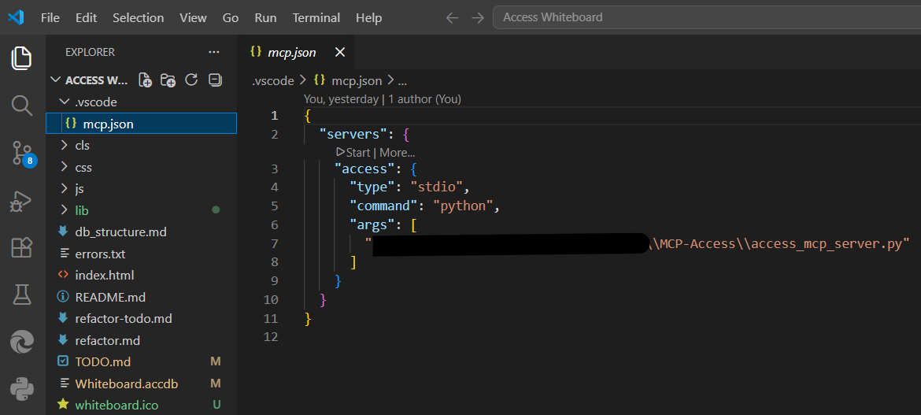
Task: Refresh the Explorer file tree
Action: coord(190,80)
